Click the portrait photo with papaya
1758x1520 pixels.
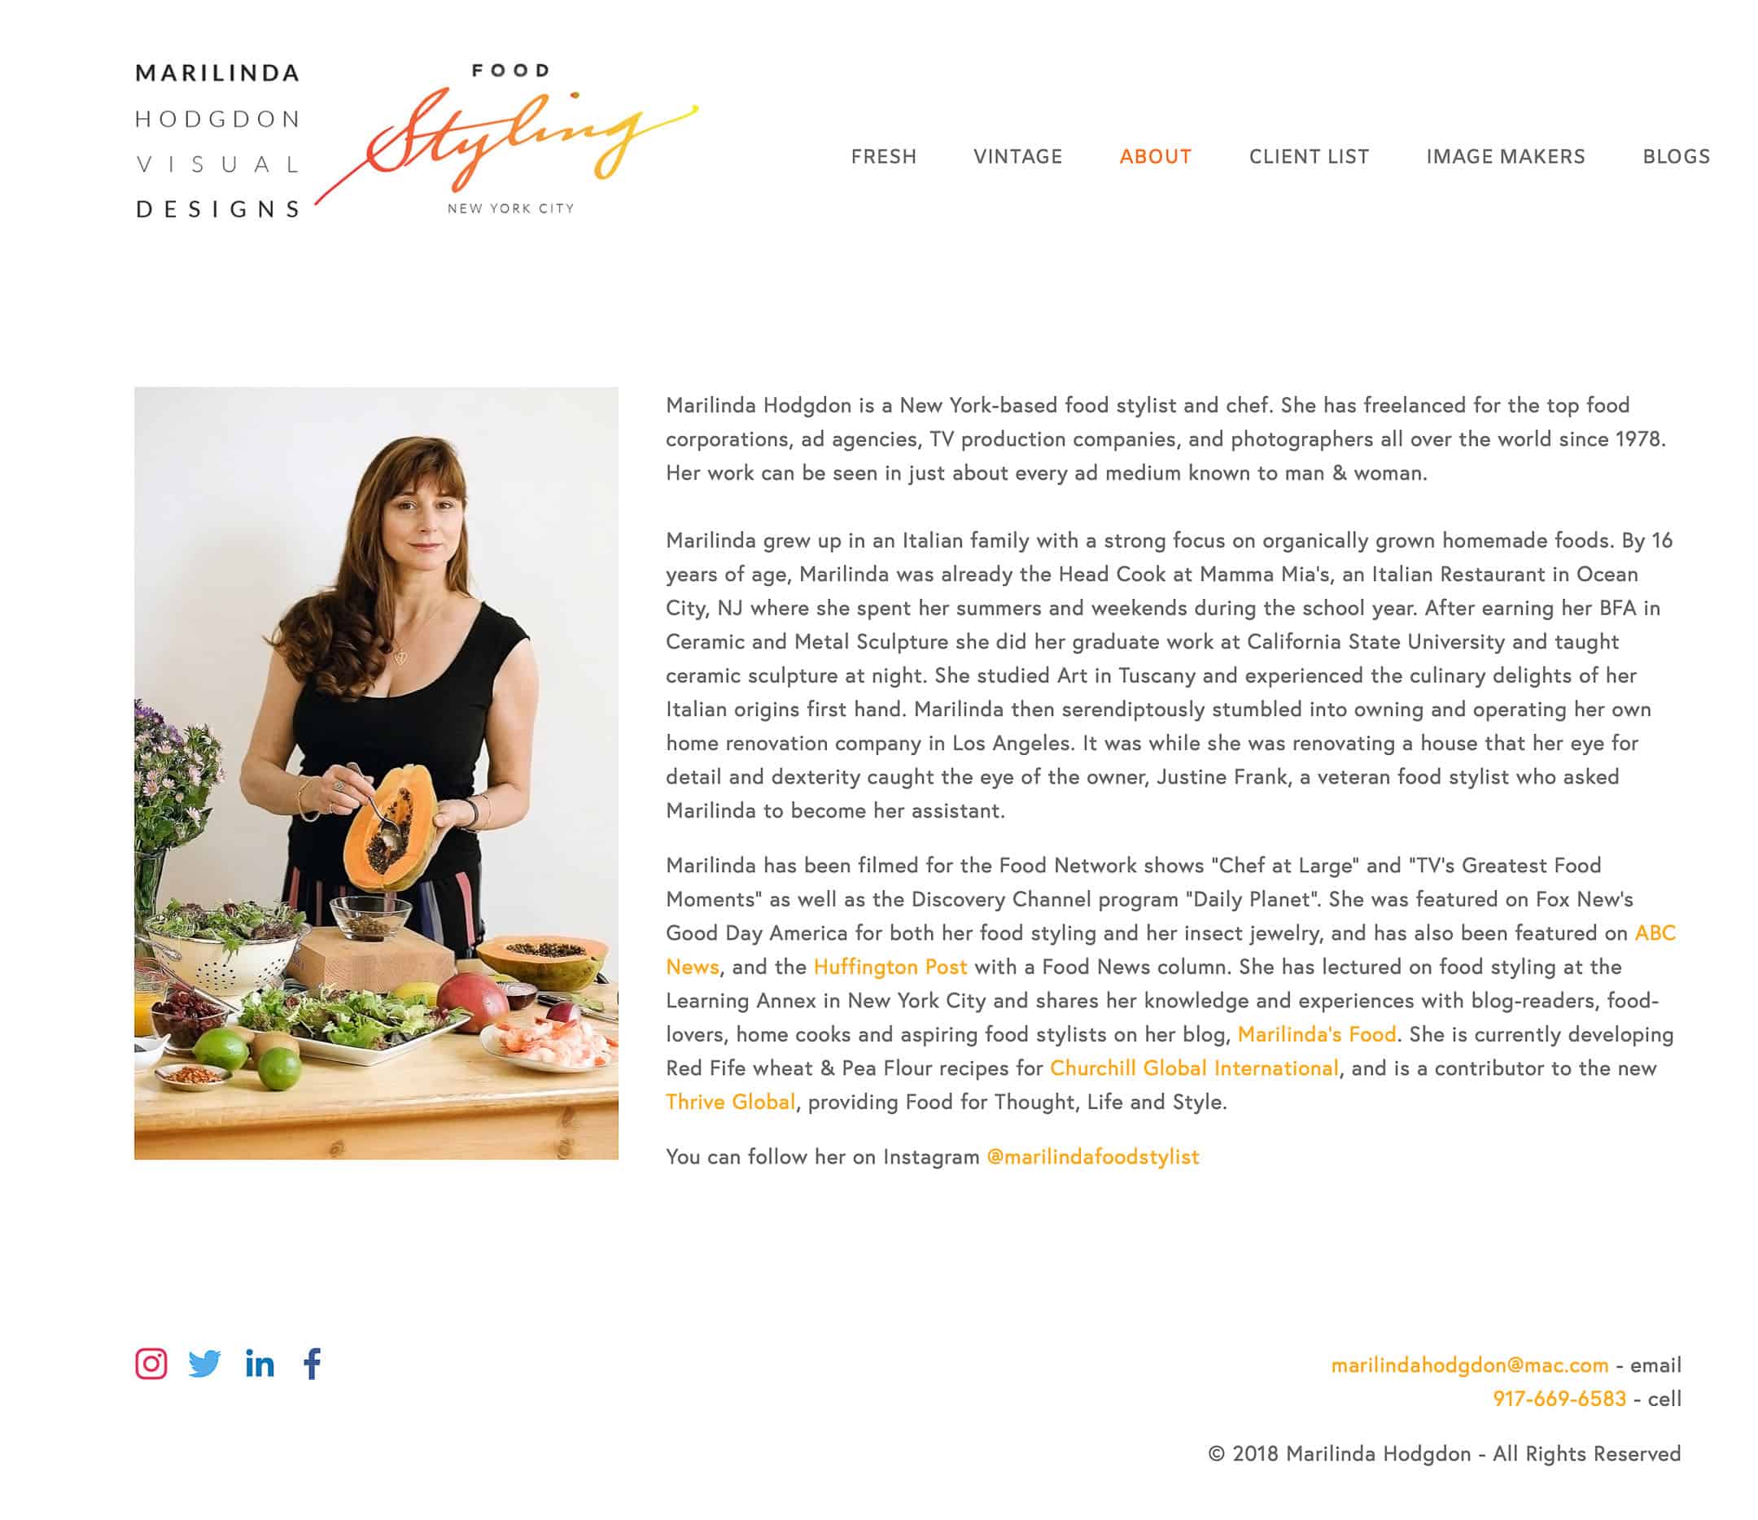[376, 773]
